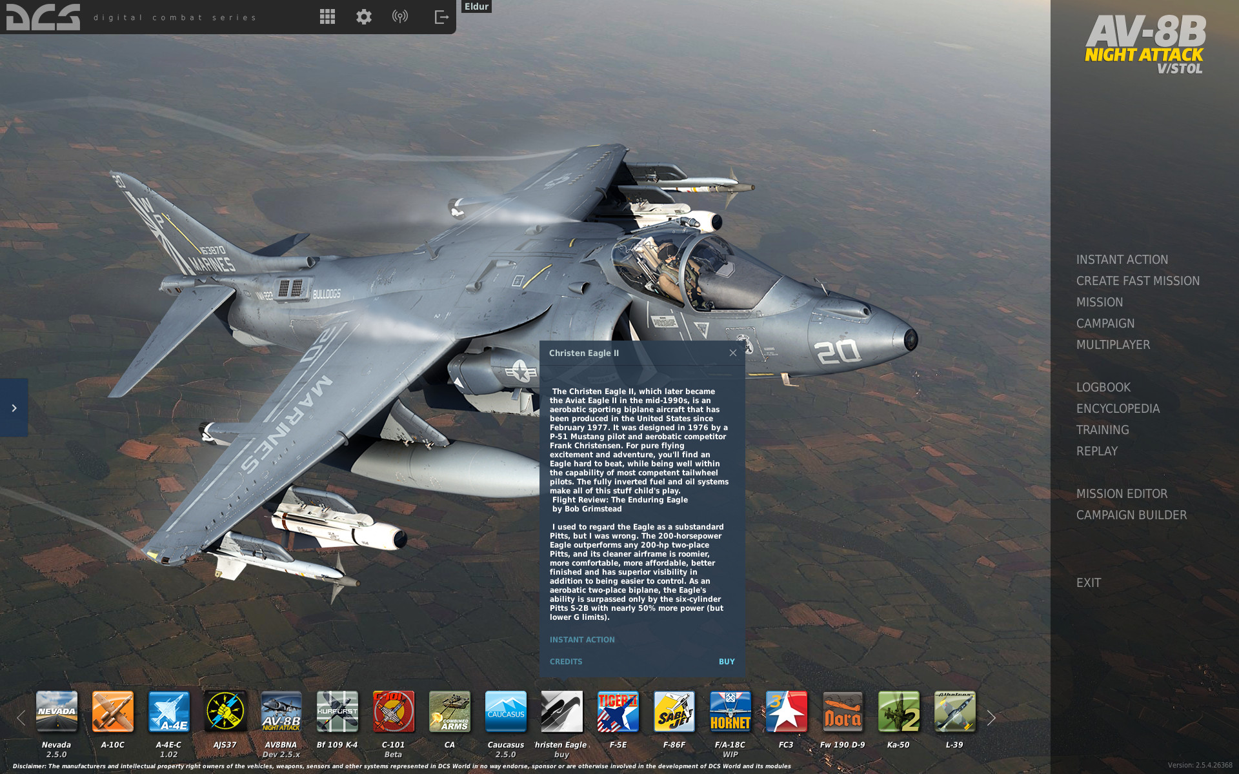
Task: Select the Caucasus 2.5.0 map icon
Action: click(x=506, y=711)
